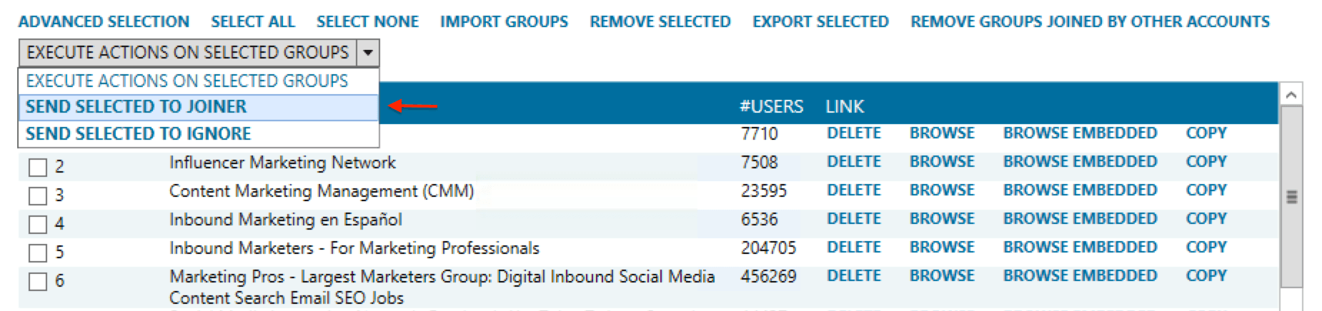Click Remove Selected link
The width and height of the screenshot is (1322, 311).
pyautogui.click(x=660, y=22)
